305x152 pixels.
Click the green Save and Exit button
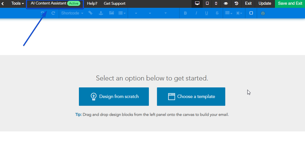coord(290,3)
